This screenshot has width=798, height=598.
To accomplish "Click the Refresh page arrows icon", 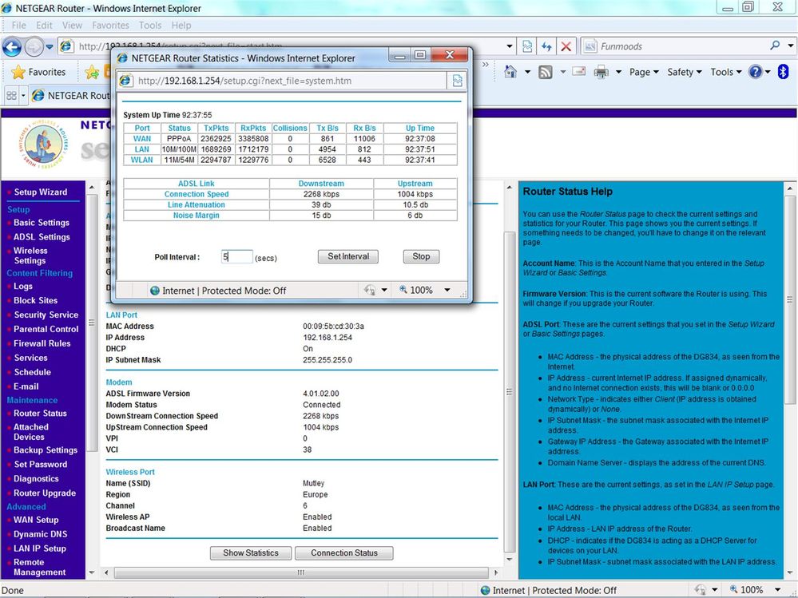I will [x=546, y=47].
